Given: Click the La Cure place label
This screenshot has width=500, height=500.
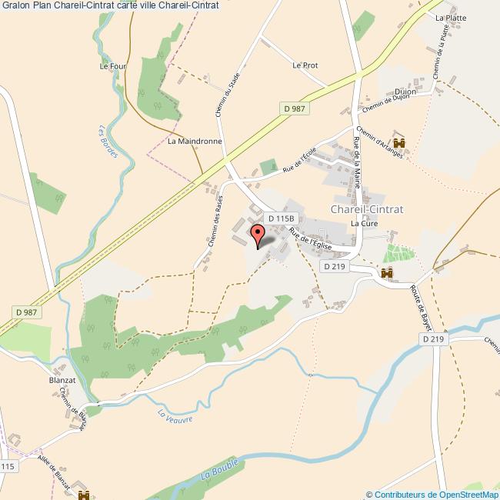Looking at the screenshot, I should point(364,223).
